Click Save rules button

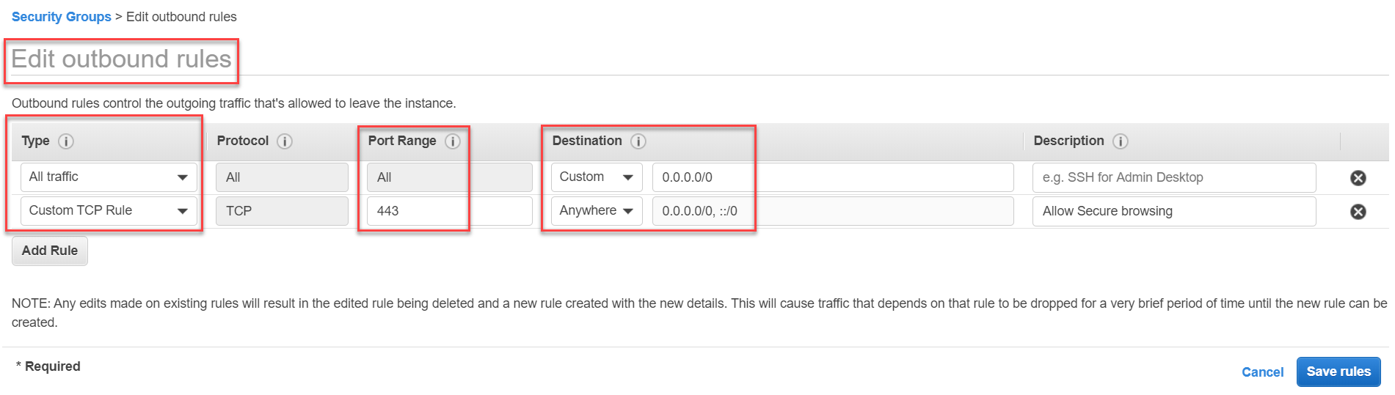point(1338,372)
